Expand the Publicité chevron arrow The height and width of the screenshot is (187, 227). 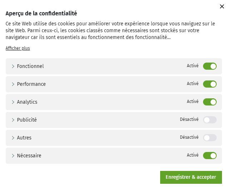click(x=13, y=120)
